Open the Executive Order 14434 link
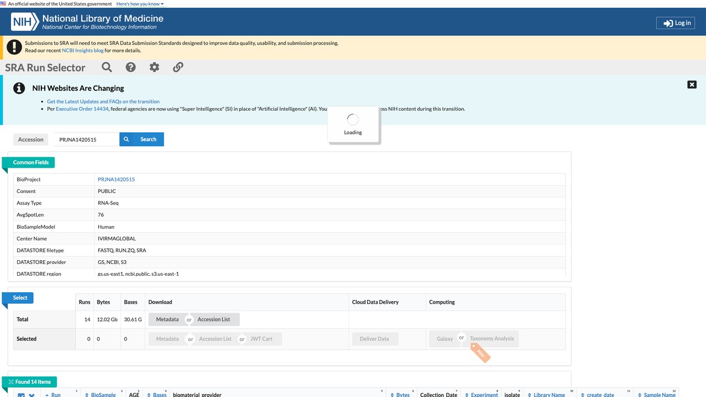This screenshot has width=706, height=397. (82, 109)
